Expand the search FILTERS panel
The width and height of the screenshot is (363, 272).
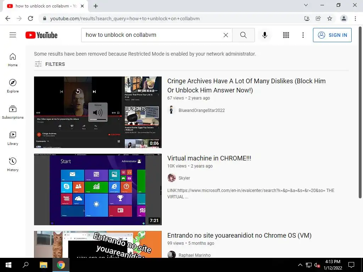[50, 64]
